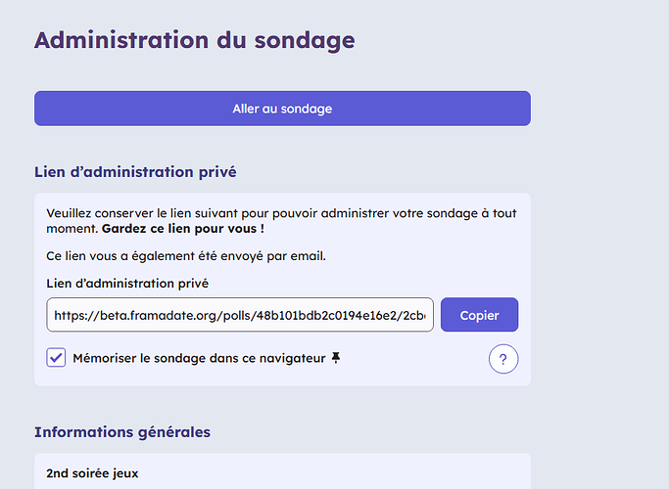669x489 pixels.
Task: Click the Veuillez conserver le lien paragraph
Action: [281, 221]
